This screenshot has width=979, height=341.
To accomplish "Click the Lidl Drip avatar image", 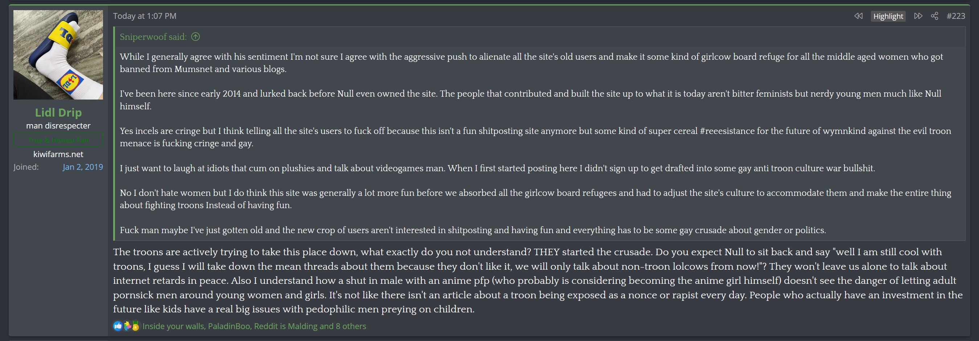I will pyautogui.click(x=58, y=55).
